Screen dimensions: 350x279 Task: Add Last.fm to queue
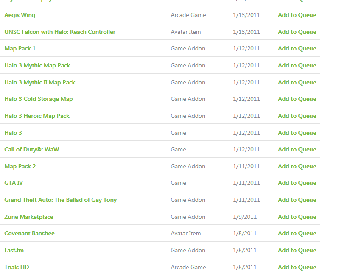297,250
